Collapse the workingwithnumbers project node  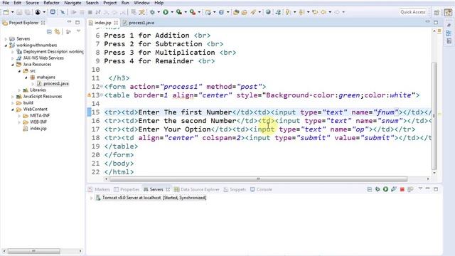click(6, 46)
